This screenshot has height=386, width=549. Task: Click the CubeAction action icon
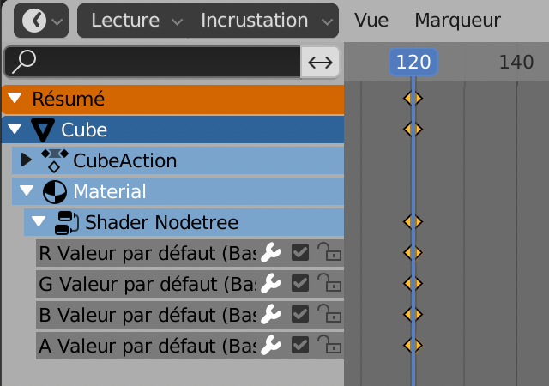pyautogui.click(x=56, y=160)
